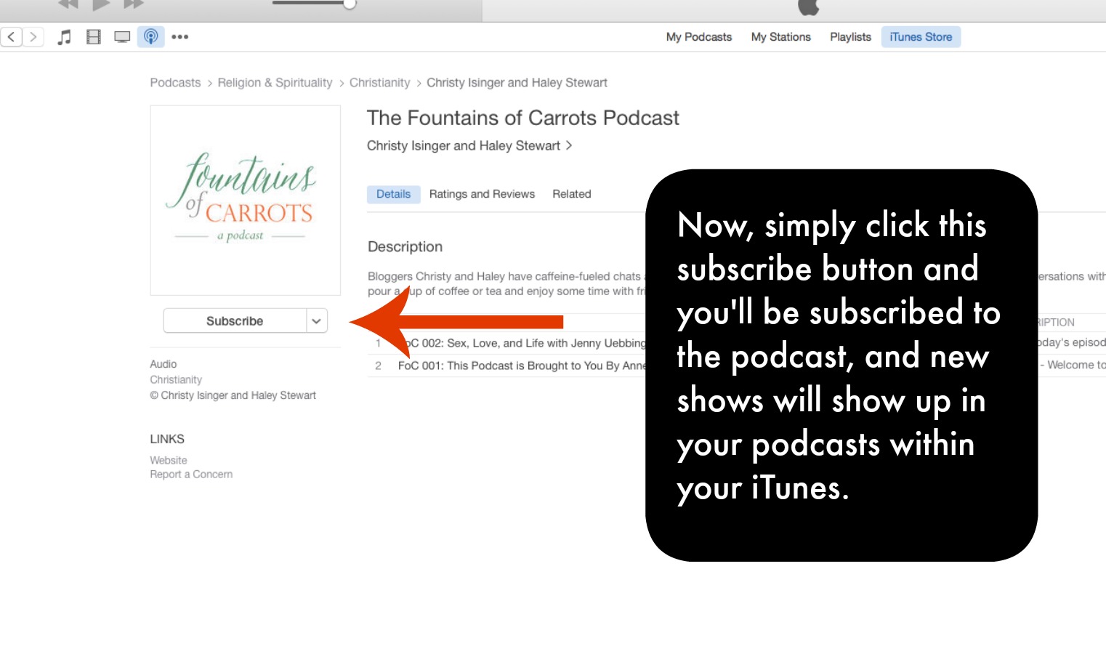Open the three-dot more menu
Screen dimensions: 1106x654
180,37
